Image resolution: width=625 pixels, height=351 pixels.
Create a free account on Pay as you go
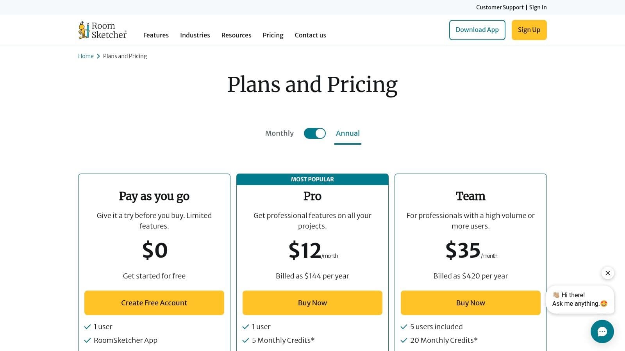click(154, 303)
